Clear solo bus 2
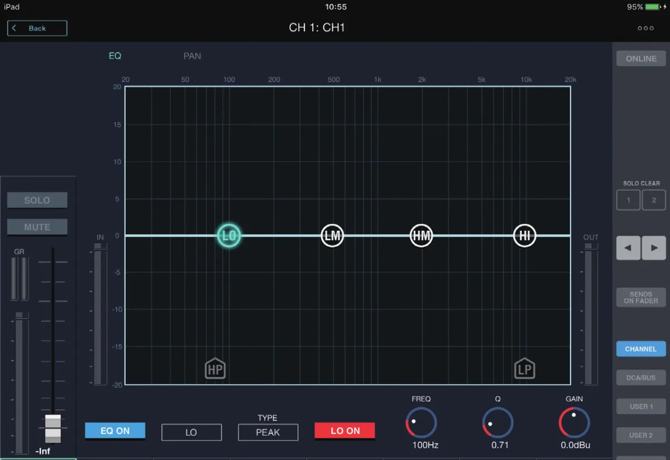This screenshot has height=460, width=670. tap(654, 200)
